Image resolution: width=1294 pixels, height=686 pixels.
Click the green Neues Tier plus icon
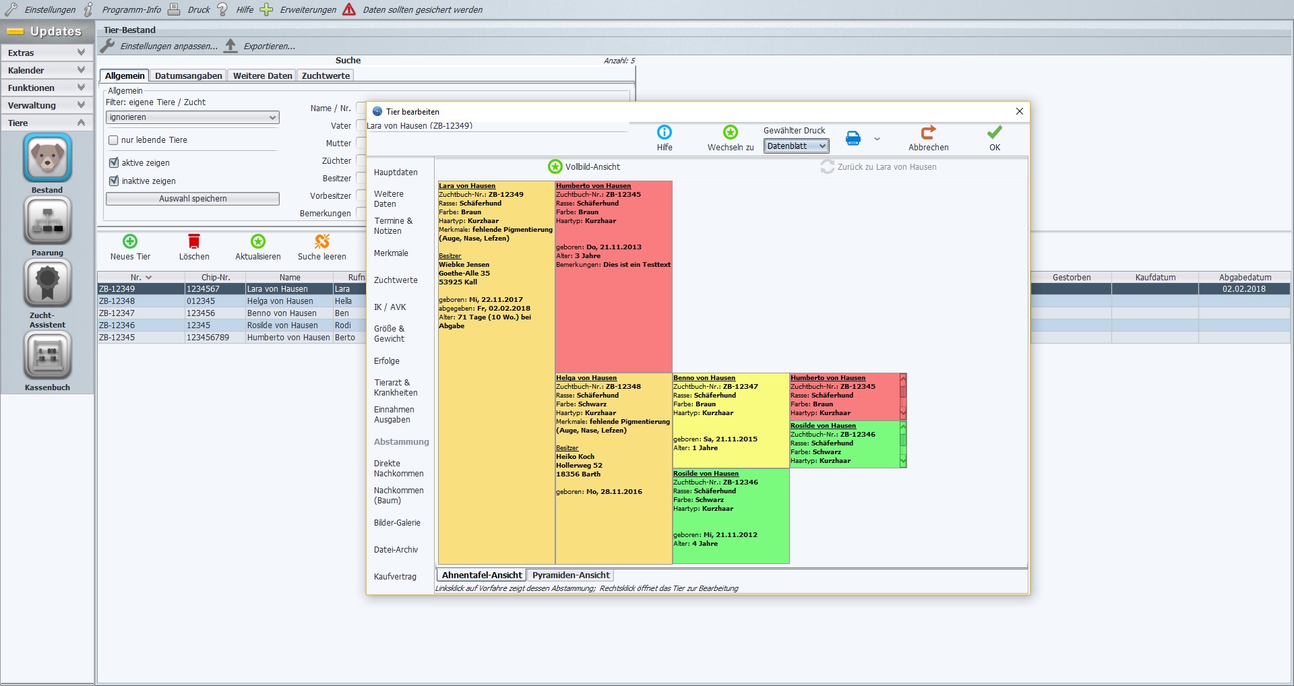coord(130,241)
